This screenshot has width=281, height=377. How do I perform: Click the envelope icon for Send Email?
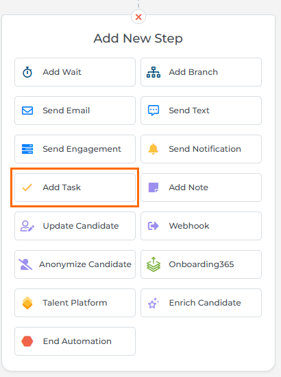click(x=27, y=111)
